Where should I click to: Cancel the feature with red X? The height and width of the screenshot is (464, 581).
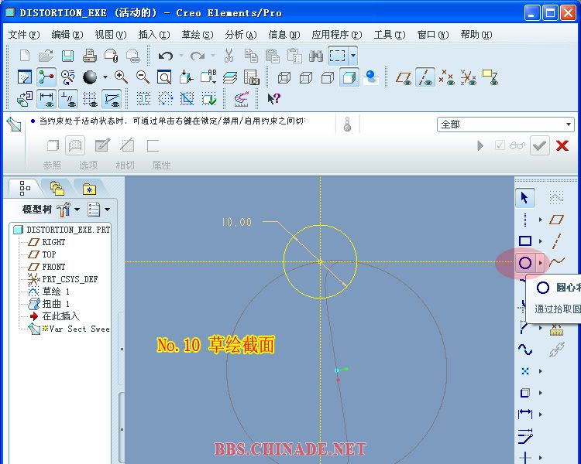[562, 145]
